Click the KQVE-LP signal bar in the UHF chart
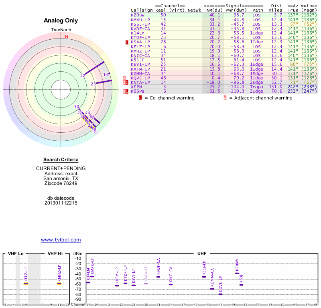 click(220, 294)
